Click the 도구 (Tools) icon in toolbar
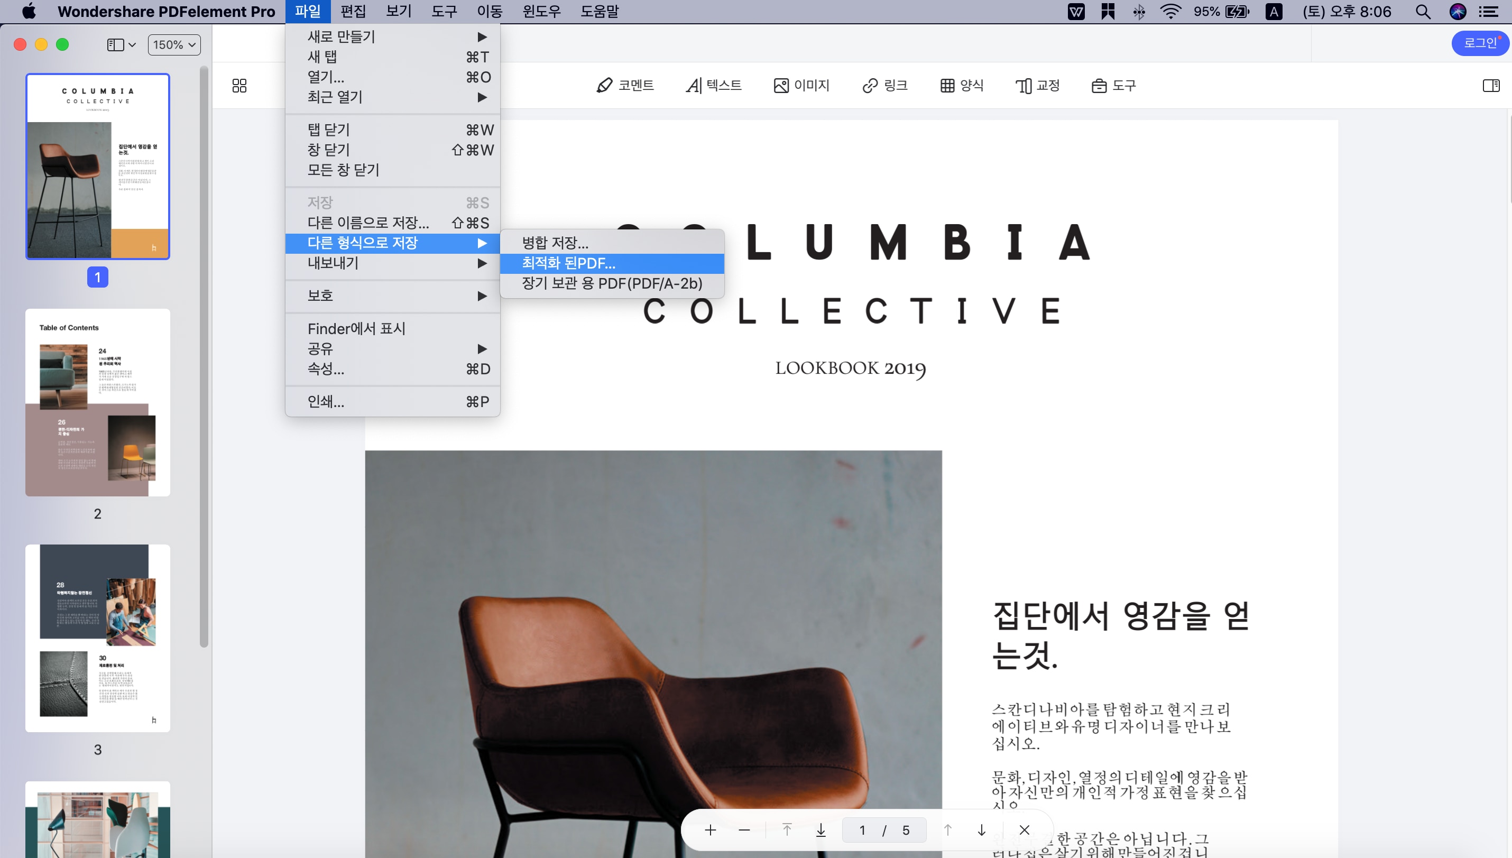1512x858 pixels. [1113, 85]
